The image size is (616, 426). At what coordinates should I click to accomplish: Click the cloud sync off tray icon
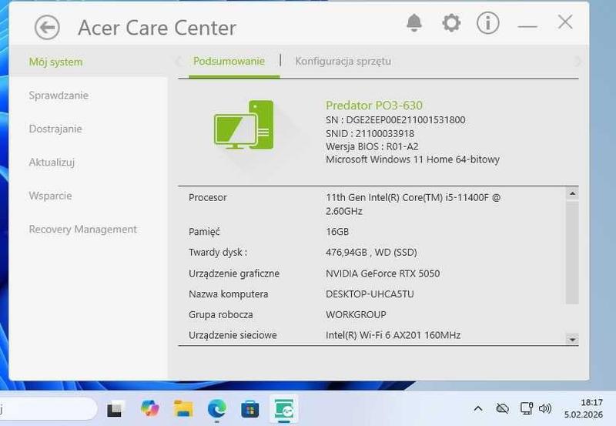503,409
